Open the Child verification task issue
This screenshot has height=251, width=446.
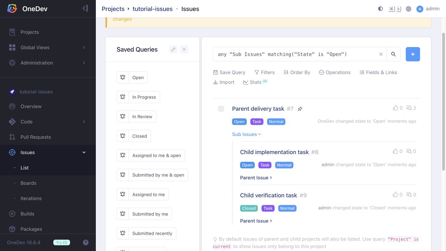coord(269,195)
